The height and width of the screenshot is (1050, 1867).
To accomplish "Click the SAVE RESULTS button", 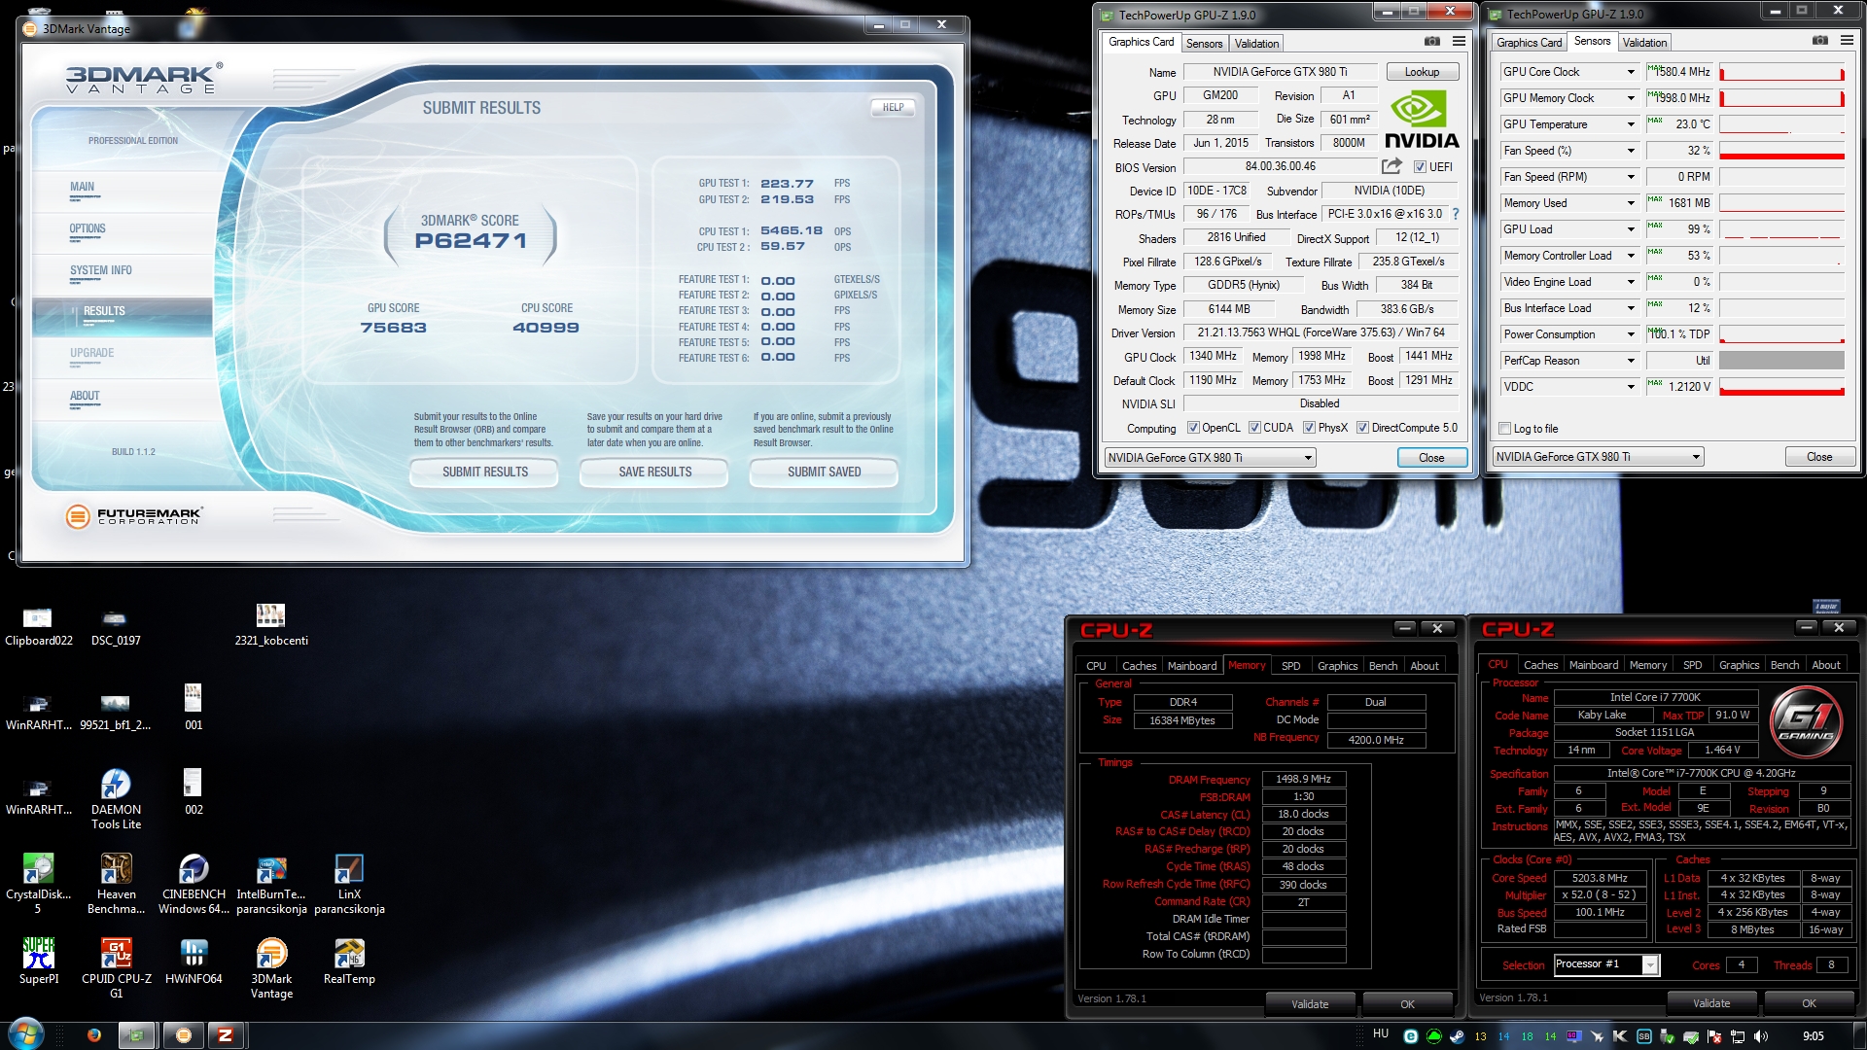I will click(654, 472).
